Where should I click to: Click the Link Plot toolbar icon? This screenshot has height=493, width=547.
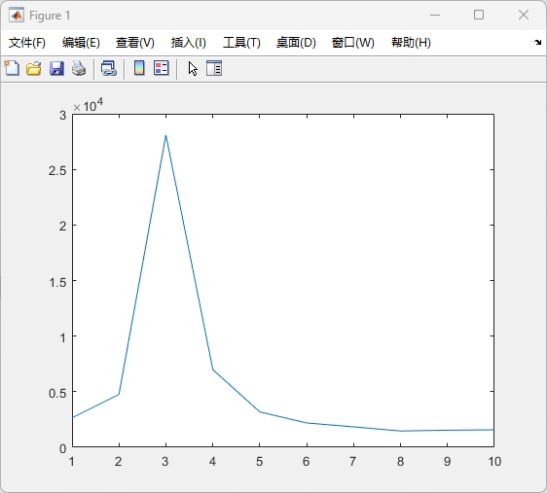point(108,68)
